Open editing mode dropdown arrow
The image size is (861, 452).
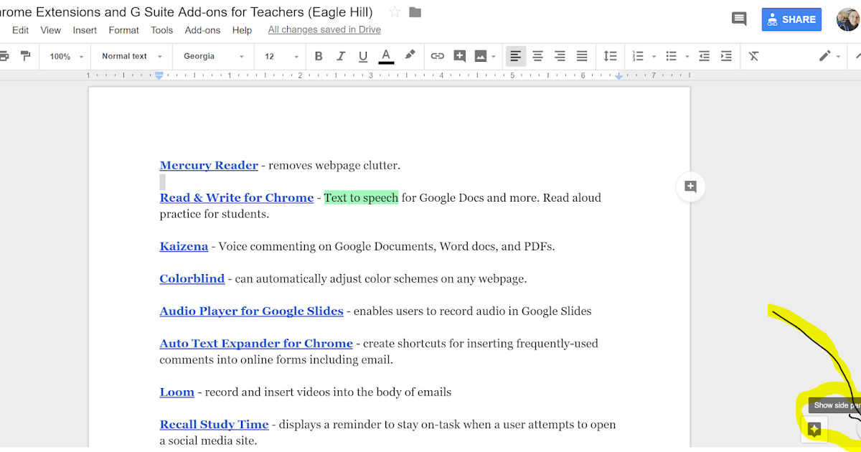click(x=838, y=57)
